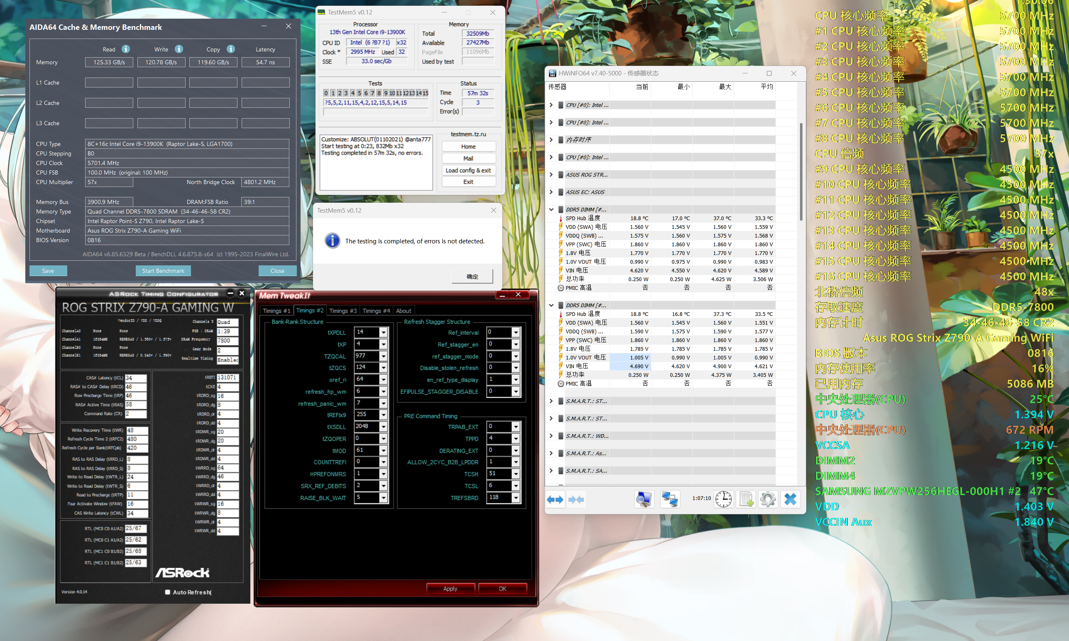Click the thermometer icon of first SPD Hub 温度 row
The width and height of the screenshot is (1069, 641).
pyautogui.click(x=560, y=218)
